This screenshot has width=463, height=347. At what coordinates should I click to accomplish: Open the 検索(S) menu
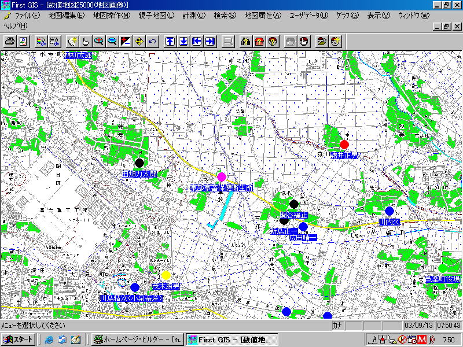225,16
